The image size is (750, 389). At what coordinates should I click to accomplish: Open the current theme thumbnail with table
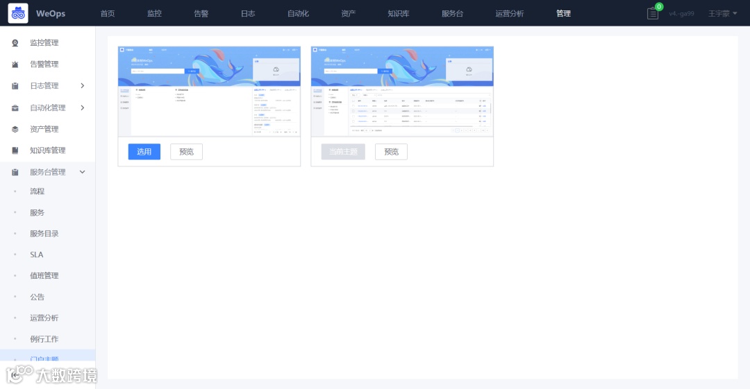pos(402,92)
